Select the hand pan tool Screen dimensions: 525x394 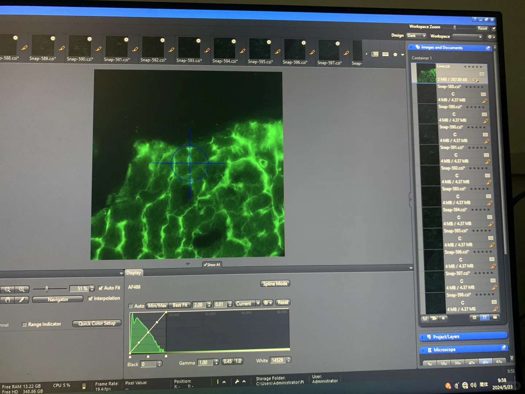pos(8,300)
